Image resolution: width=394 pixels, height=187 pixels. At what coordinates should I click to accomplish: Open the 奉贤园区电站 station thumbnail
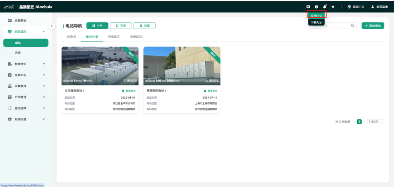pos(182,66)
